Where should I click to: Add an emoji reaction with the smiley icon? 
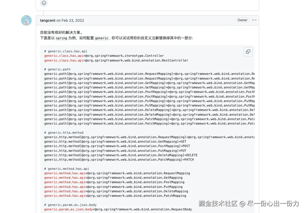44,3
